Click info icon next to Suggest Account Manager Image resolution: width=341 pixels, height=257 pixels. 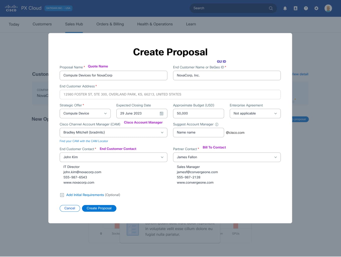click(x=217, y=124)
